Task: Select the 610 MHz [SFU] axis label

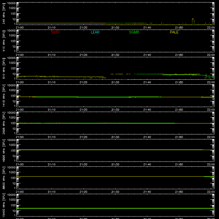Action: (4, 68)
